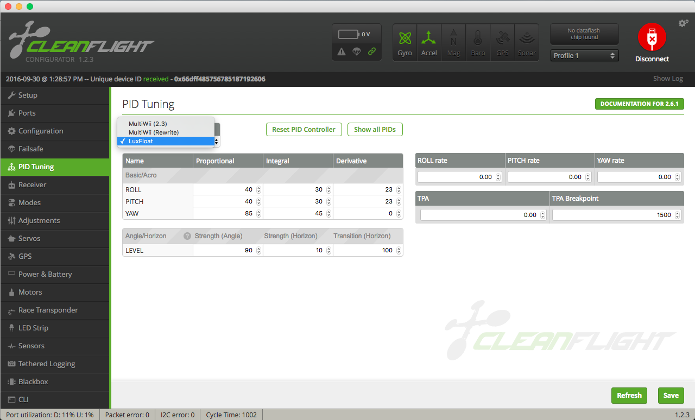Go to the Servos tab
This screenshot has width=695, height=420.
55,238
